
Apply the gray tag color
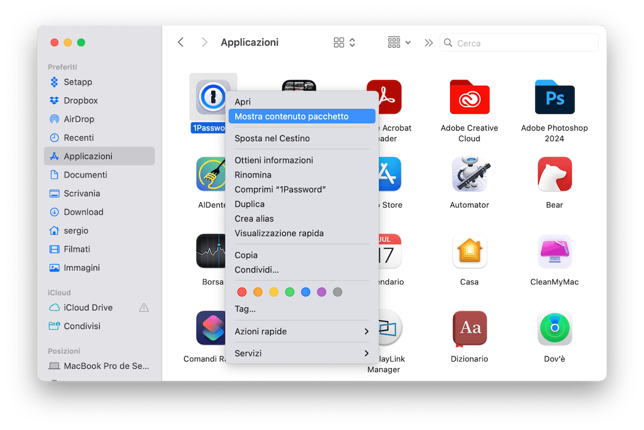[337, 292]
